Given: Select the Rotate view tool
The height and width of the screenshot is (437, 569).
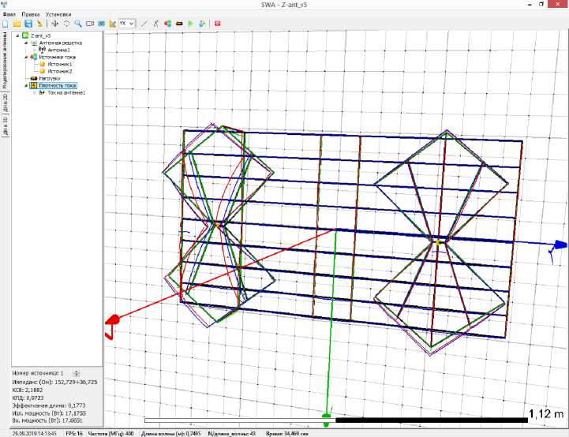Looking at the screenshot, I should pyautogui.click(x=66, y=24).
